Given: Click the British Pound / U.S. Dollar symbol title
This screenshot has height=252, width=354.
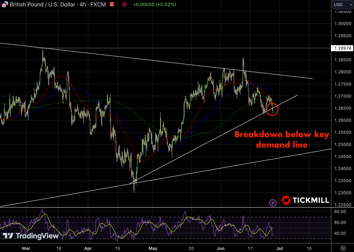Looking at the screenshot, I should [42, 4].
